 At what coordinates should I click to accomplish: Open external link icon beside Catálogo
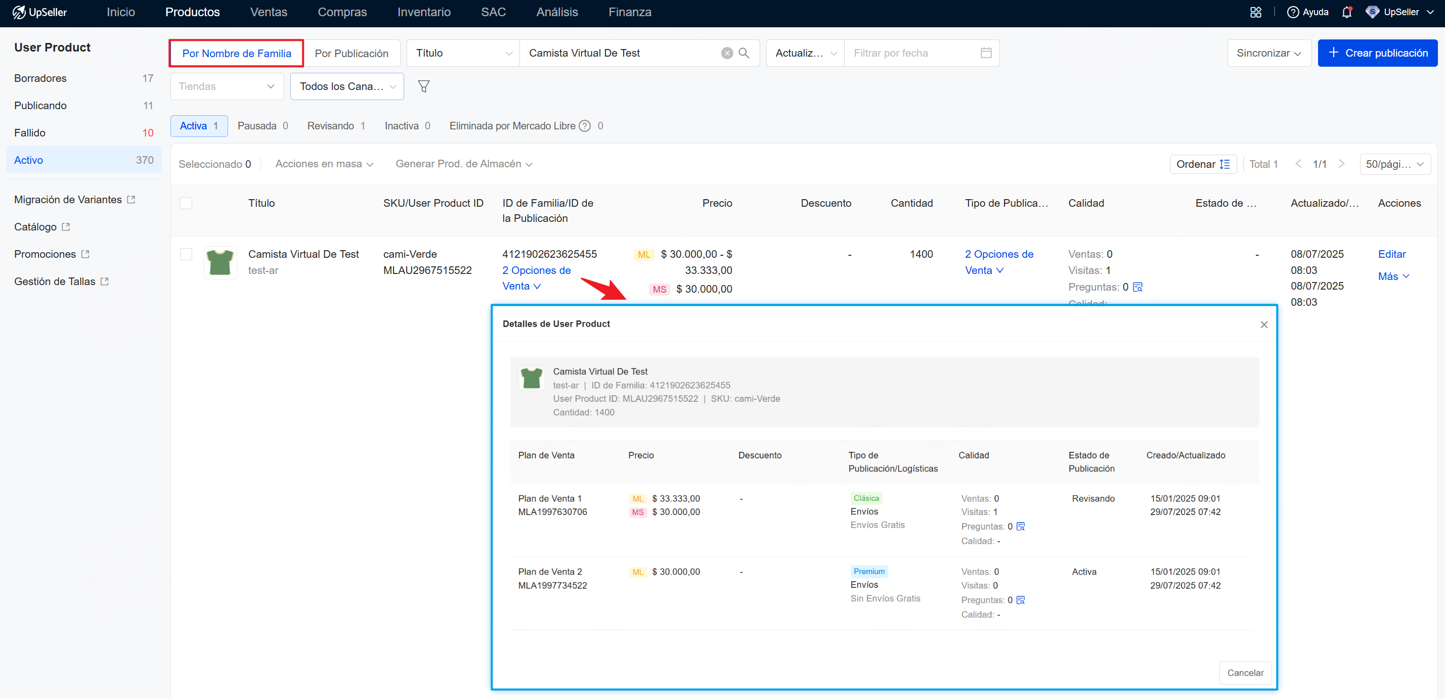click(66, 227)
